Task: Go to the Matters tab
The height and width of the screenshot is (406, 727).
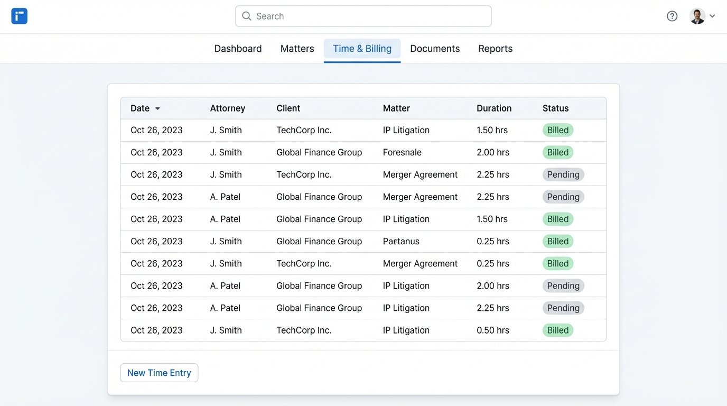Action: (x=297, y=48)
